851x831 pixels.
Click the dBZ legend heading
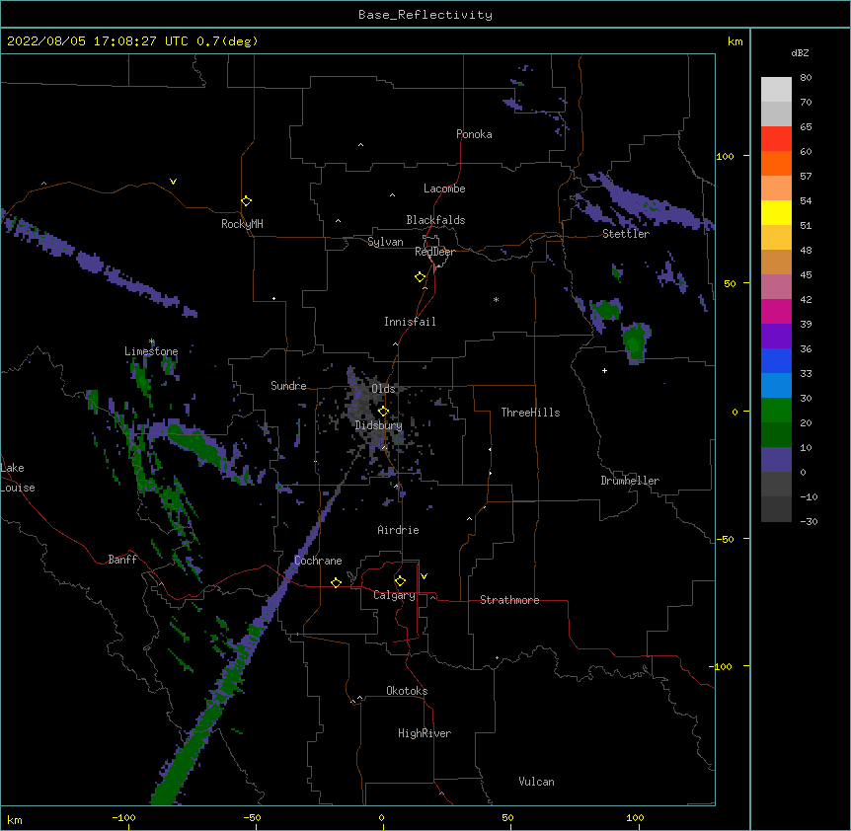[800, 52]
